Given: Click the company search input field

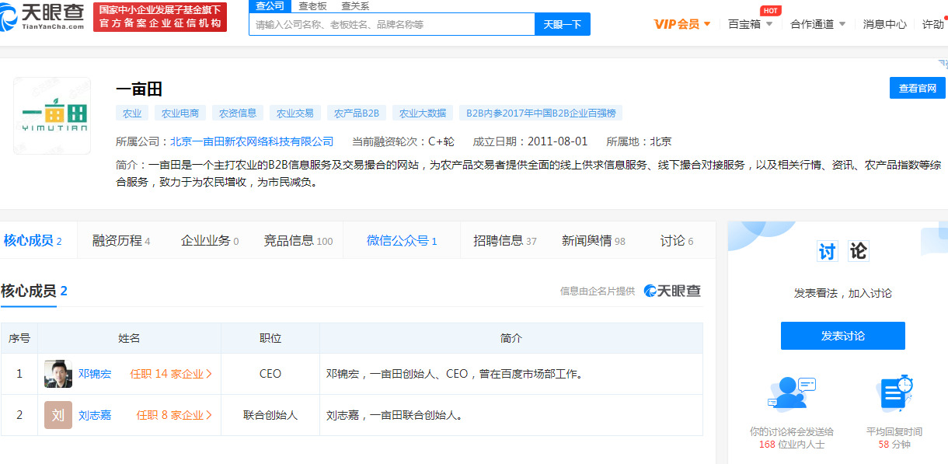Looking at the screenshot, I should (392, 24).
